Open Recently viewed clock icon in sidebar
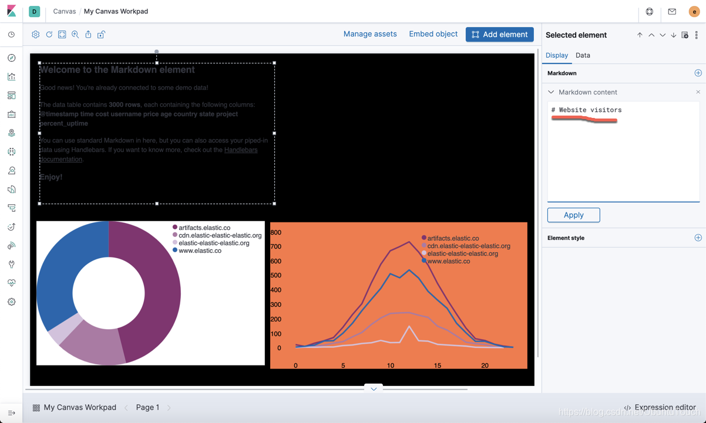This screenshot has height=423, width=706. tap(11, 35)
